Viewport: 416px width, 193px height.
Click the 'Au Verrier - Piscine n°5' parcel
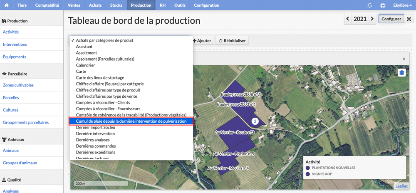(x=234, y=154)
